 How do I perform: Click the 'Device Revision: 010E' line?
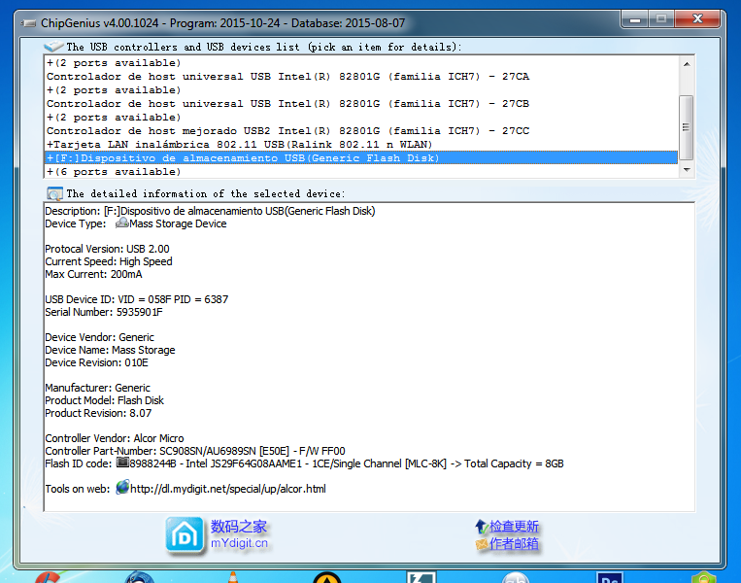coord(97,362)
